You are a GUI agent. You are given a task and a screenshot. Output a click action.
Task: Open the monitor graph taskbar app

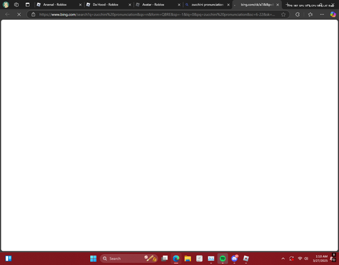[x=211, y=258]
